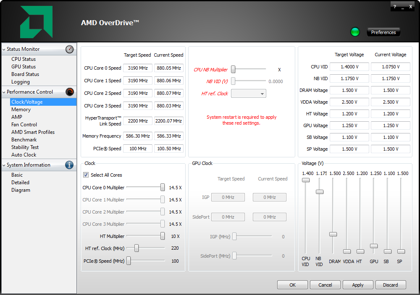Image resolution: width=420 pixels, height=295 pixels.
Task: Click the Discard button
Action: coord(391,285)
